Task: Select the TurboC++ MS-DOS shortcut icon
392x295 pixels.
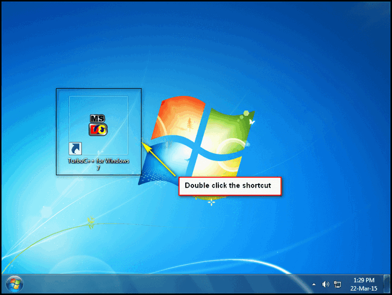Action: (x=98, y=125)
